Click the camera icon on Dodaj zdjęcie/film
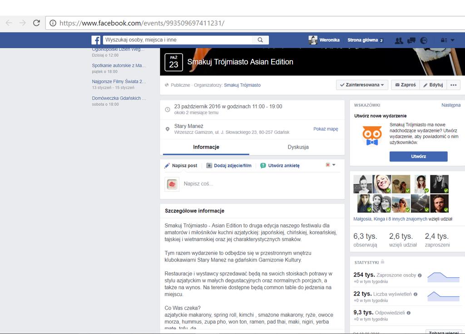 click(x=209, y=166)
